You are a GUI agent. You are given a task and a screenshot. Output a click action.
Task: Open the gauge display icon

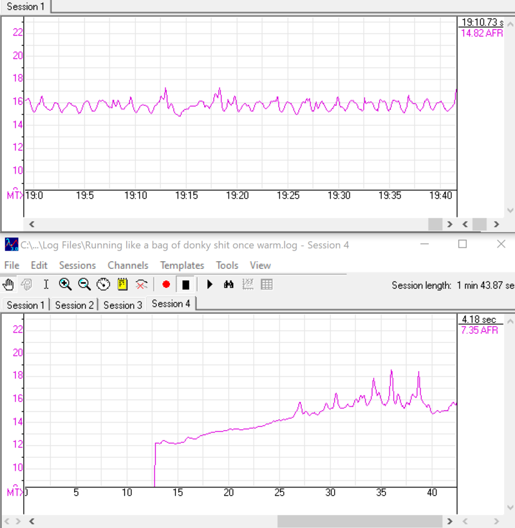click(x=104, y=284)
